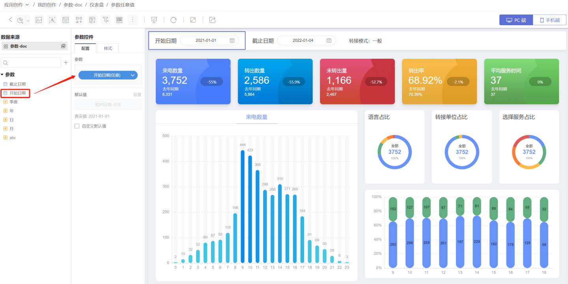This screenshot has height=284, width=568.
Task: Click the 设置 link for default value
Action: coord(137,95)
